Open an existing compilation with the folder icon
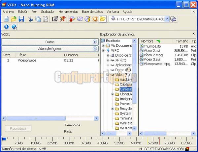This screenshot has height=152, width=198. (14, 19)
